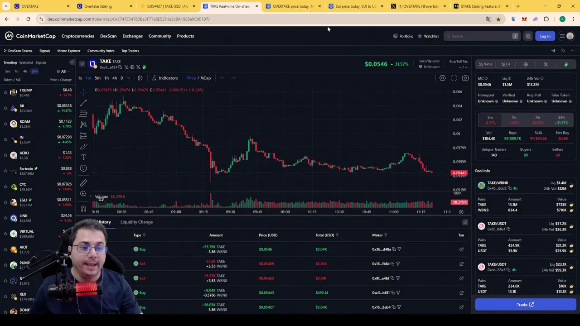Screen dimensions: 580x326
Task: Activate the chart zoom-in tool
Action: (83, 194)
